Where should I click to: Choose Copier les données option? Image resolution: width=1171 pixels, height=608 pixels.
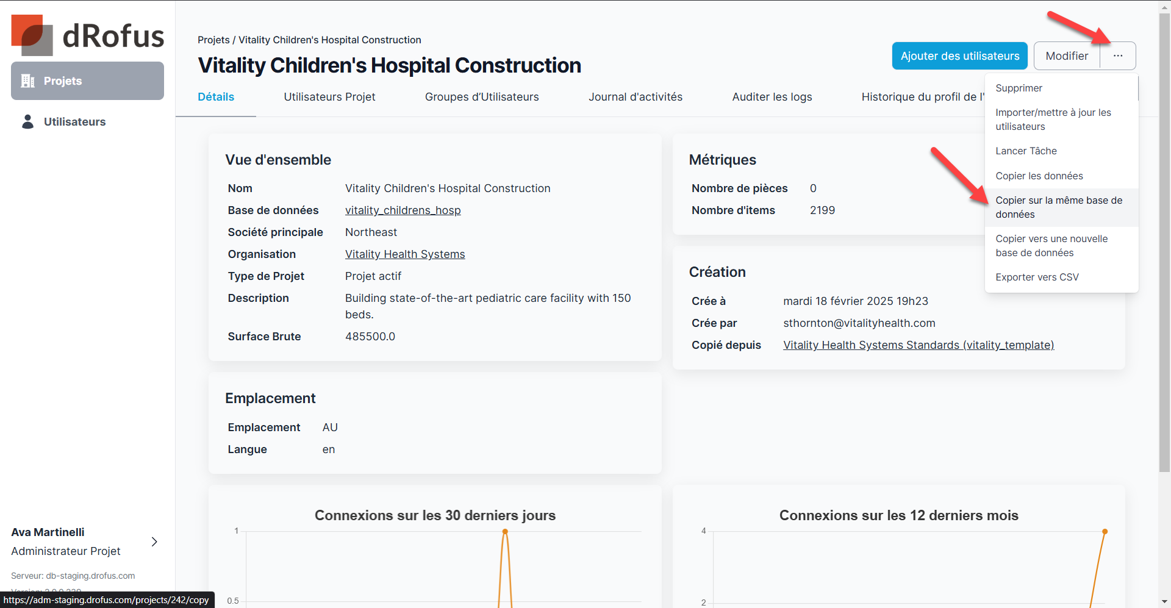tap(1039, 176)
